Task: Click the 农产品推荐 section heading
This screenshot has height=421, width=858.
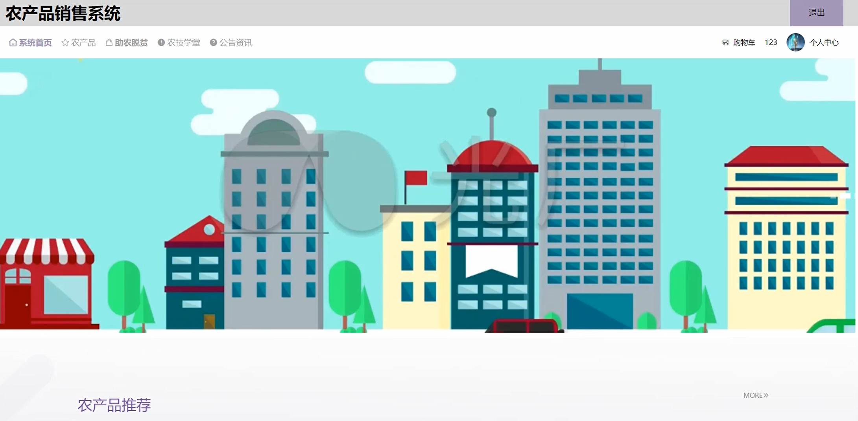Action: click(x=114, y=405)
